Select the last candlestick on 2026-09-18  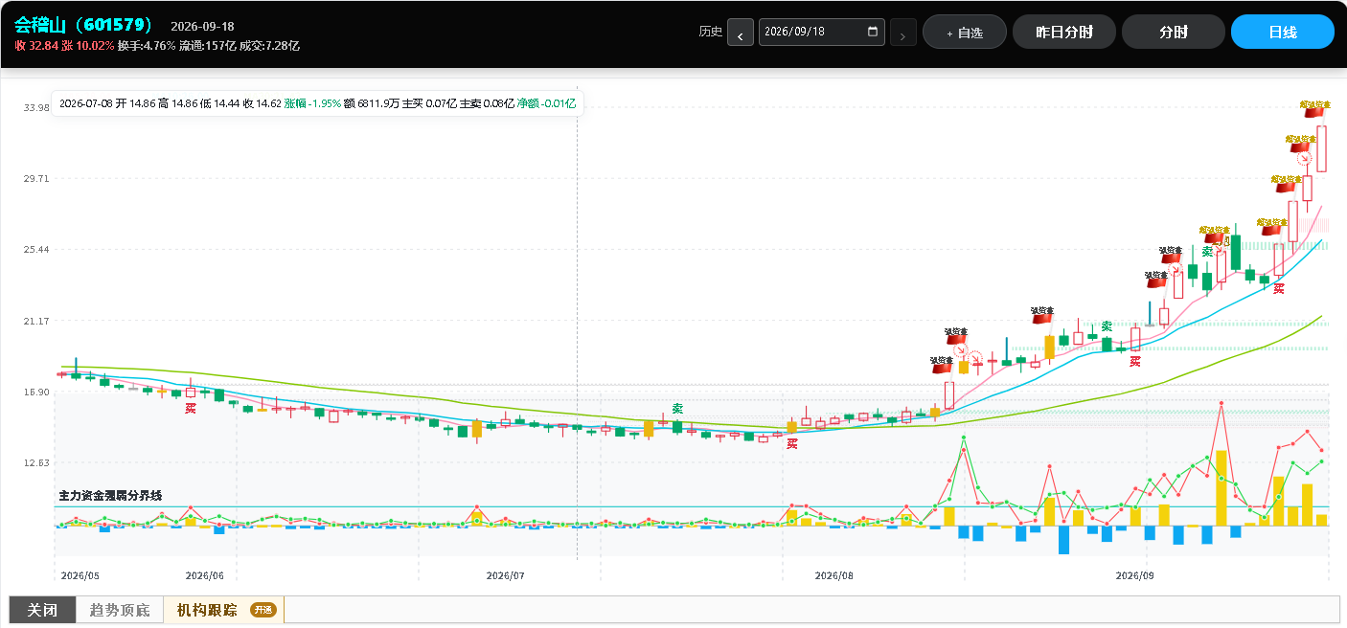pos(1321,148)
